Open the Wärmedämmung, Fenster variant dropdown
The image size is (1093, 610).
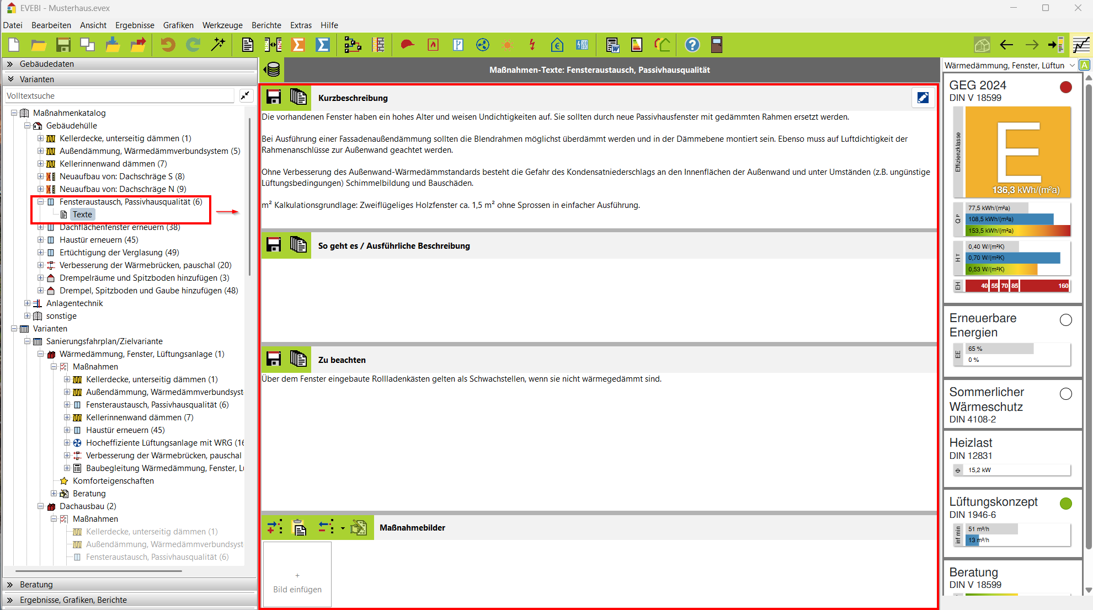(1072, 65)
